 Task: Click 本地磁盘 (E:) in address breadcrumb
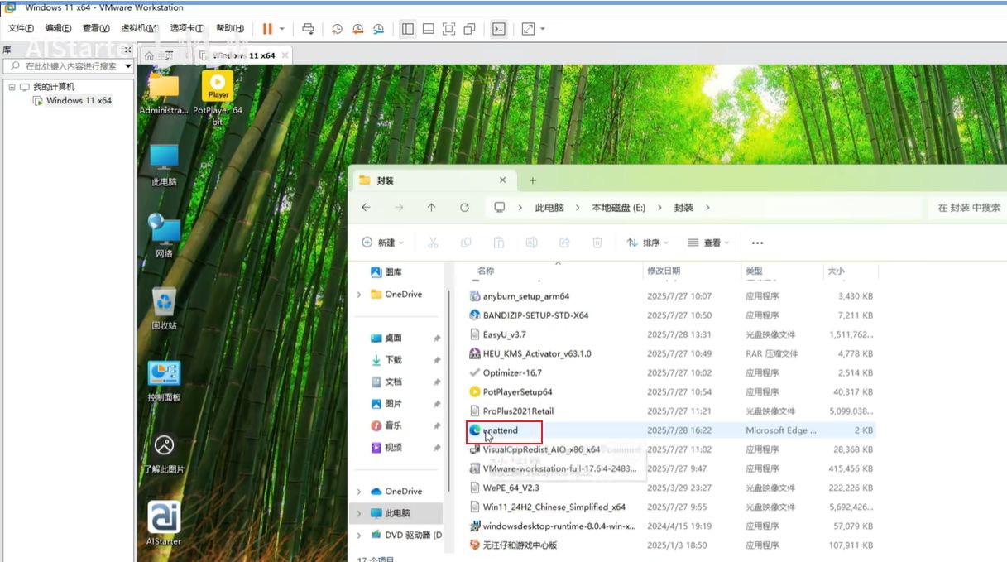[617, 208]
